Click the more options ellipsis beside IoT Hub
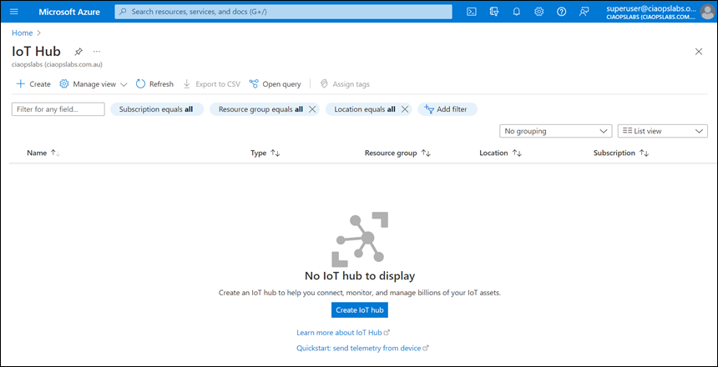Screen dimensions: 718x367 pyautogui.click(x=97, y=52)
